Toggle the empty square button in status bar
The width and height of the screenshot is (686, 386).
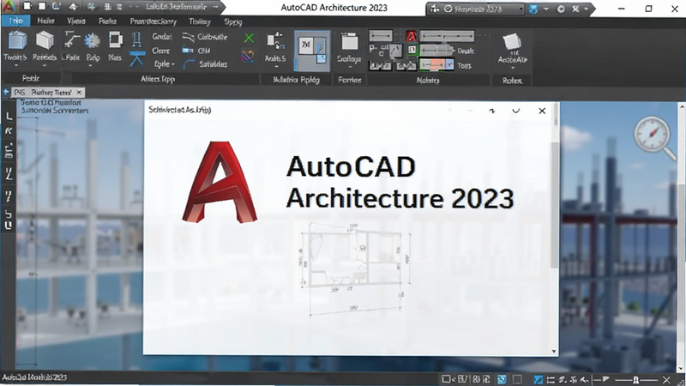[517, 379]
